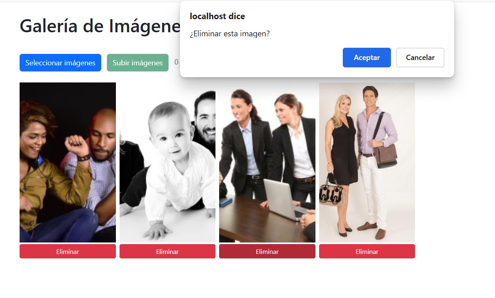The image size is (495, 298).
Task: Click Eliminar under the fashion couple photo
Action: pyautogui.click(x=367, y=251)
